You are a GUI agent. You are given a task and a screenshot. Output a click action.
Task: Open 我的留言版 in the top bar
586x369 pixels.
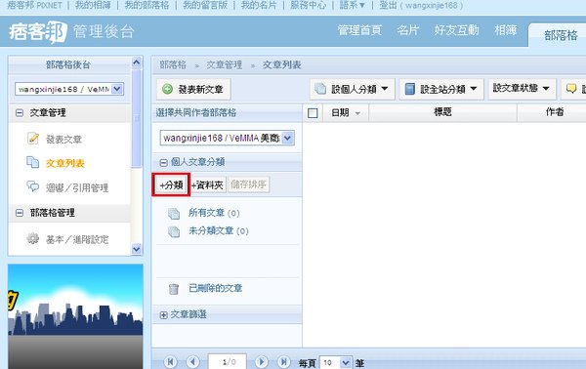pyautogui.click(x=205, y=5)
